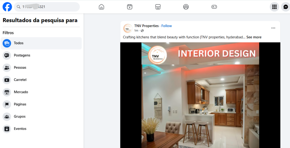Filter results by Pessoas
This screenshot has width=290, height=148.
41,68
